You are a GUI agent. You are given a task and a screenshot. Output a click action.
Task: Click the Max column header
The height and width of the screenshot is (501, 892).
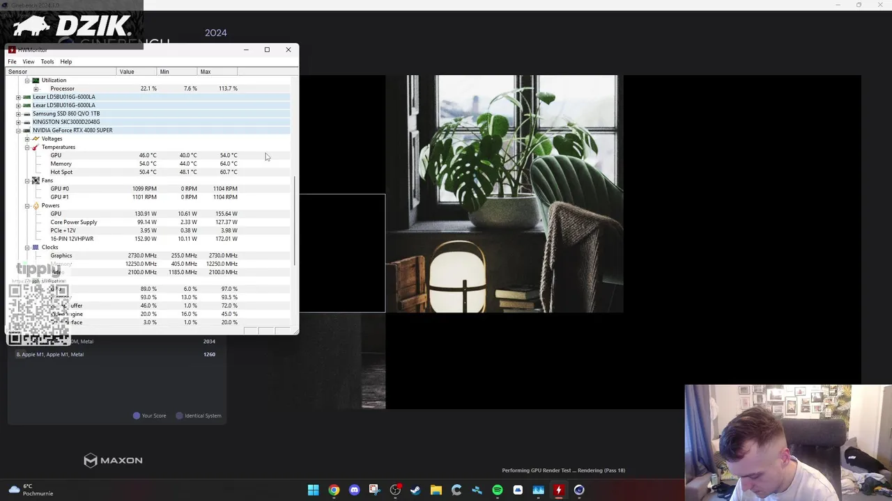click(217, 72)
